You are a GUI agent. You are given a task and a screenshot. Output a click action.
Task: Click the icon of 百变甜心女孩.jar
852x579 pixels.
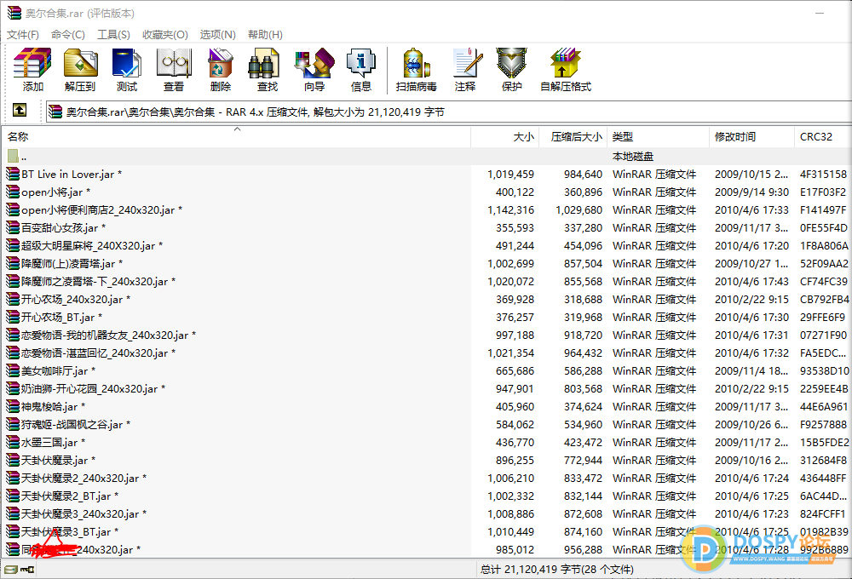[x=13, y=227]
